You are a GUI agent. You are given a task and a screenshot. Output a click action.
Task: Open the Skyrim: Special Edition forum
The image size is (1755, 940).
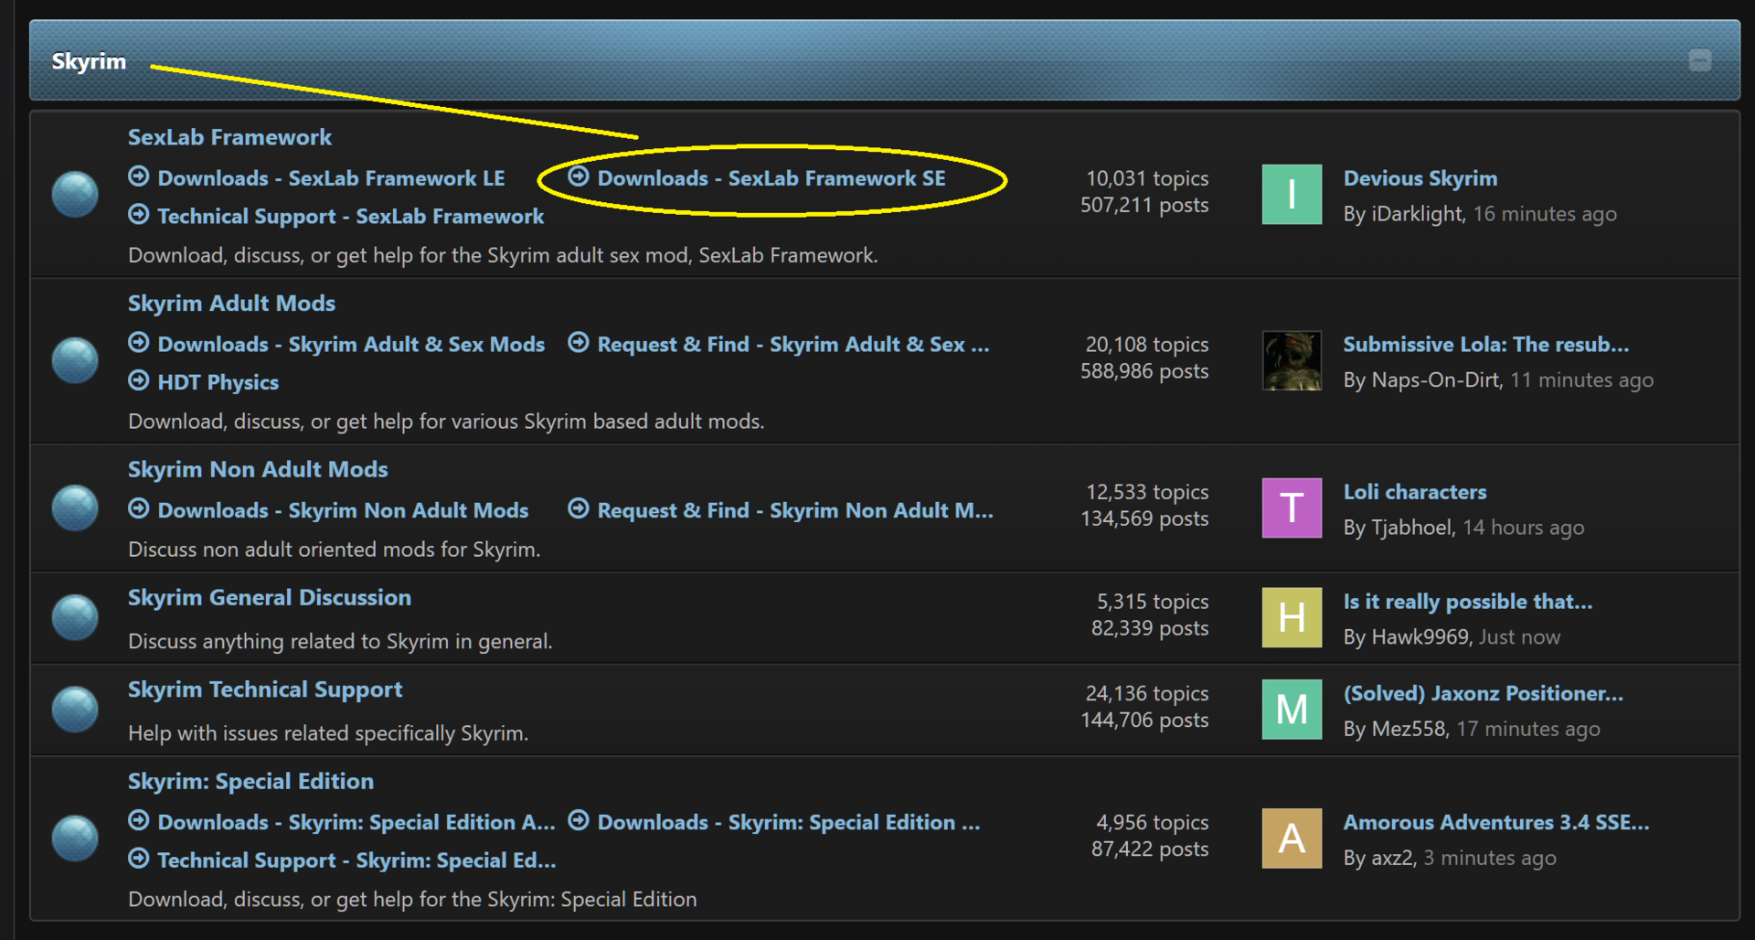pos(250,782)
